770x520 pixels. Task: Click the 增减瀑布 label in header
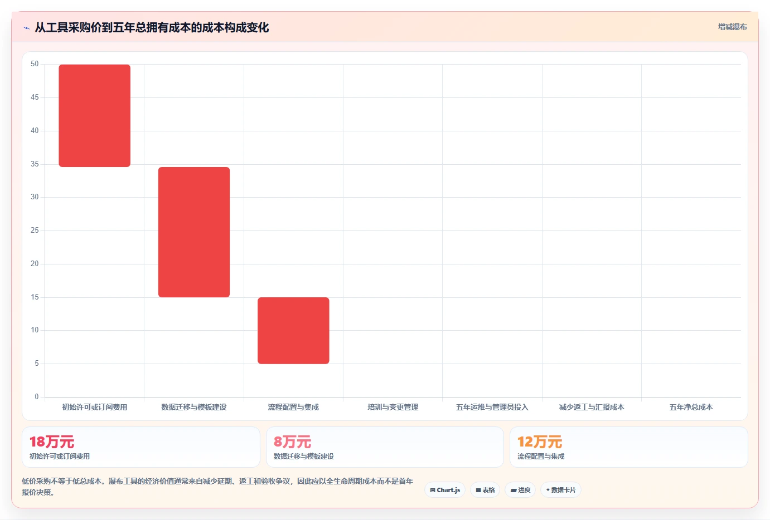click(x=732, y=27)
